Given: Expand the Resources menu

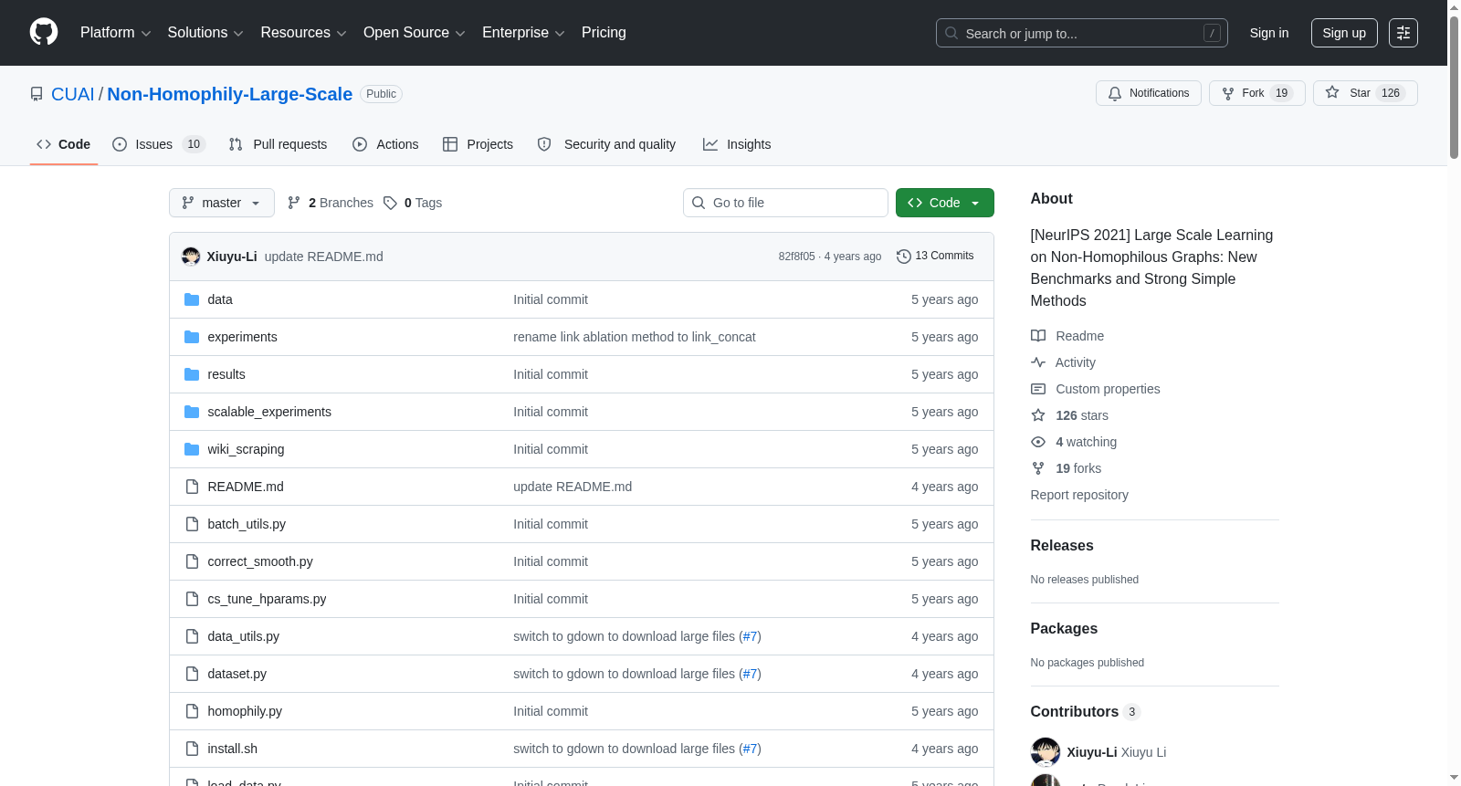Looking at the screenshot, I should tap(303, 33).
